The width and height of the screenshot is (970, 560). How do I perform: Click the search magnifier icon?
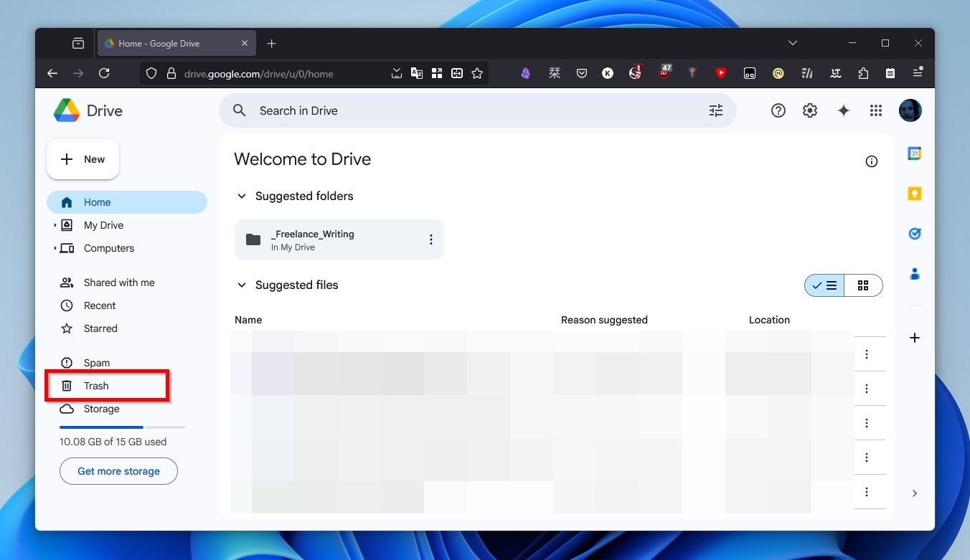coord(240,110)
